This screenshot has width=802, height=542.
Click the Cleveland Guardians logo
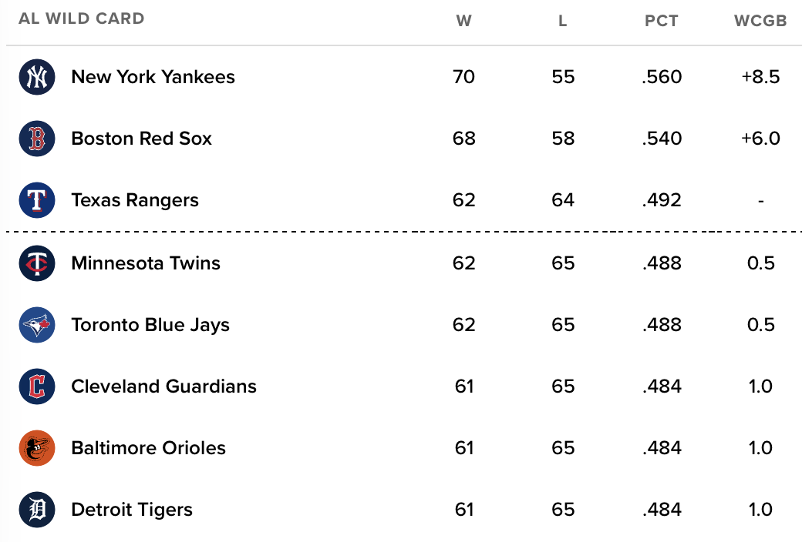(37, 386)
